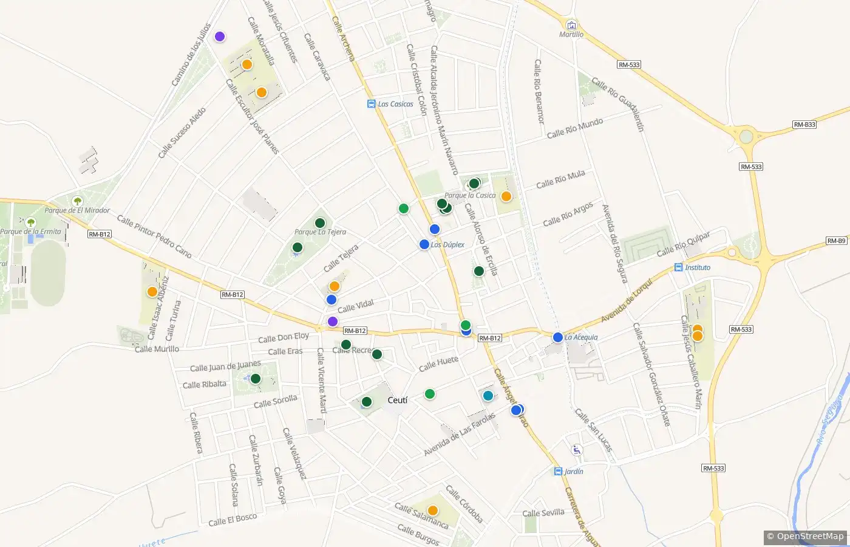Select the Calle Don Eloy label

tap(284, 337)
